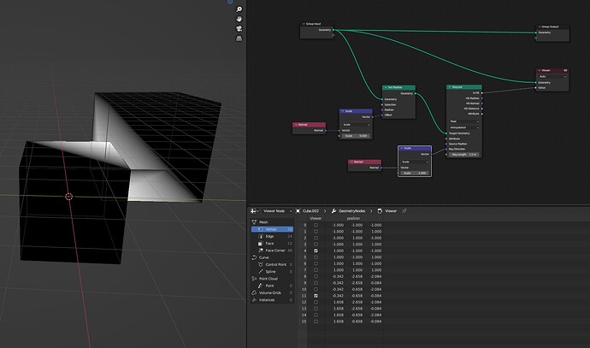The image size is (590, 348).
Task: Click the Viewer breadcrumb label
Action: tap(391, 211)
